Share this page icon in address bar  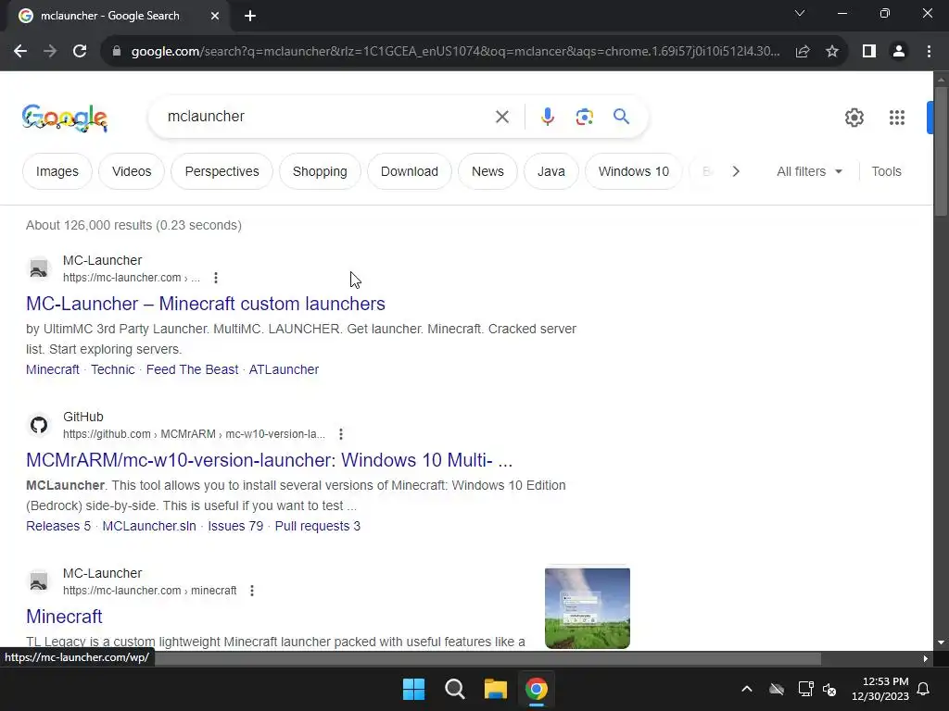pyautogui.click(x=803, y=52)
